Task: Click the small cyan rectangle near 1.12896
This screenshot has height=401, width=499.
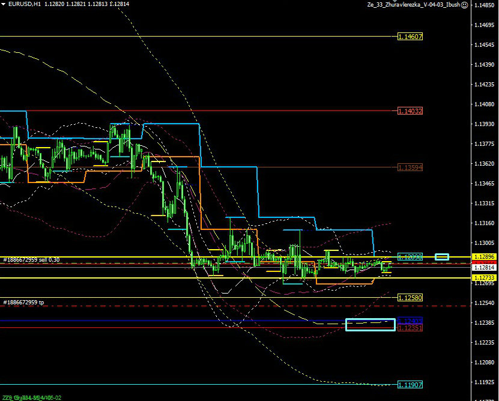Action: [442, 257]
